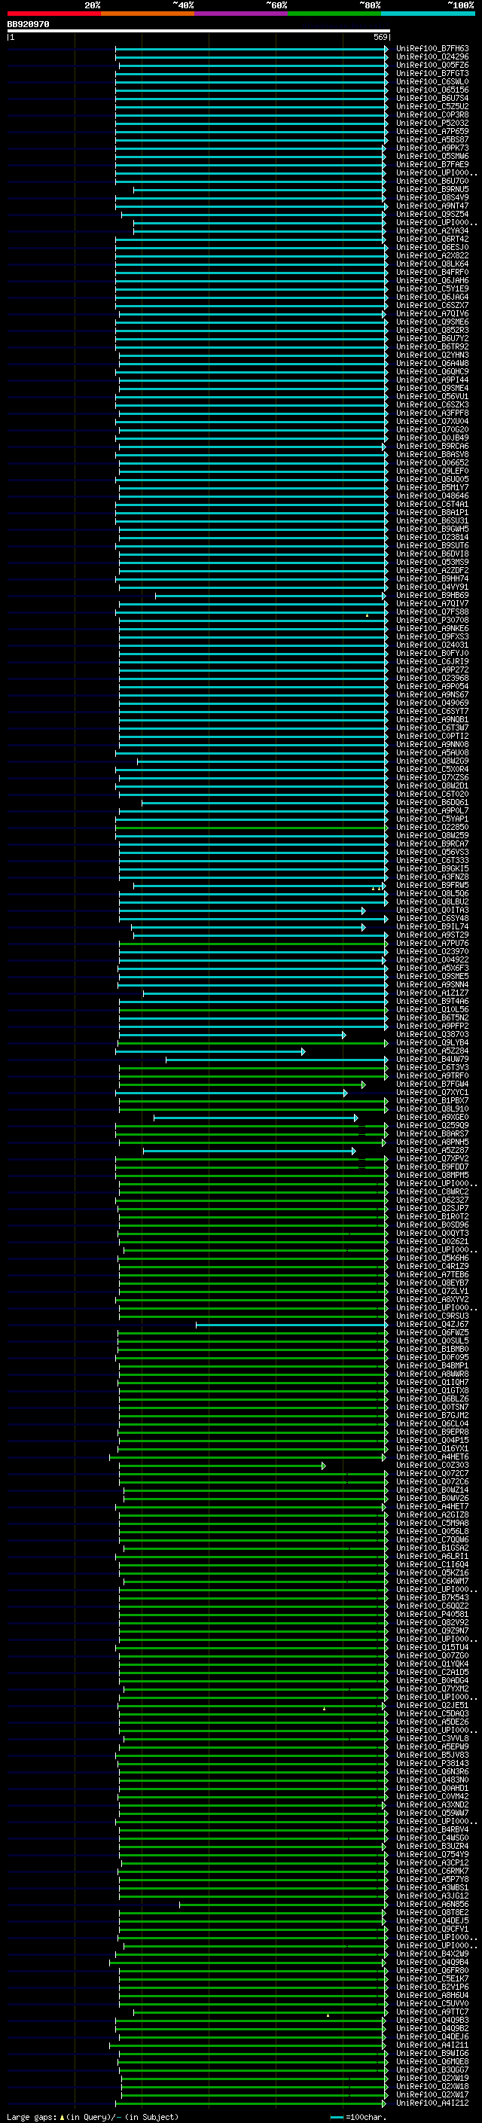Screen dimensions: 482x2123
Task: Click the red 20% identity legend segment
Action: pyautogui.click(x=53, y=14)
